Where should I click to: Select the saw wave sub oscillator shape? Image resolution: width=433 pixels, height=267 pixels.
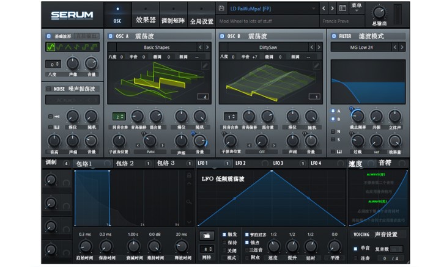click(76, 47)
